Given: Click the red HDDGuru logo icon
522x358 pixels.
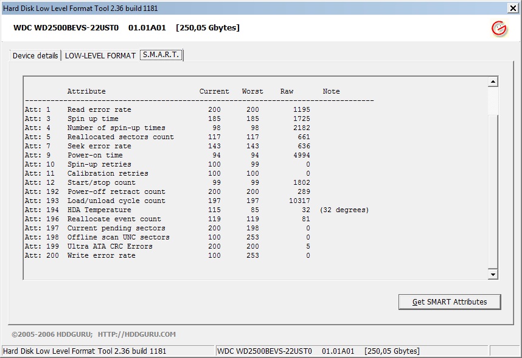Looking at the screenshot, I should (499, 29).
